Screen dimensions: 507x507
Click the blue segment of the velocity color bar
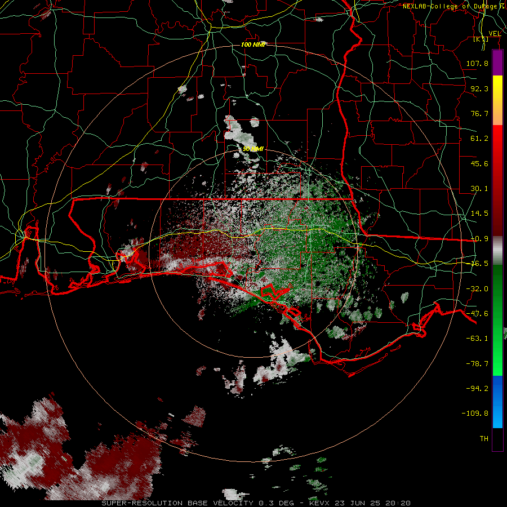[497, 402]
